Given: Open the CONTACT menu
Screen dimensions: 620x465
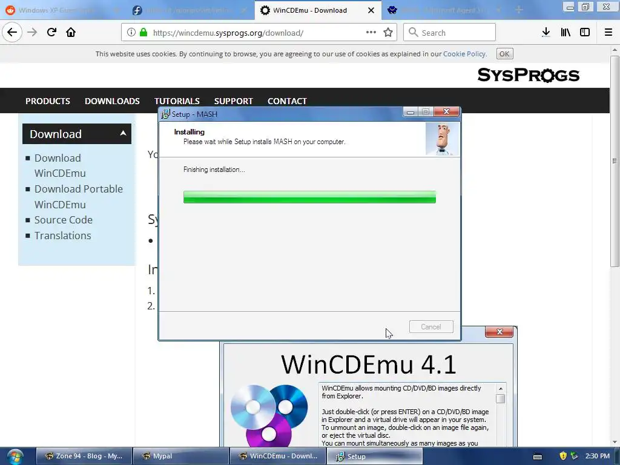Looking at the screenshot, I should click(288, 101).
